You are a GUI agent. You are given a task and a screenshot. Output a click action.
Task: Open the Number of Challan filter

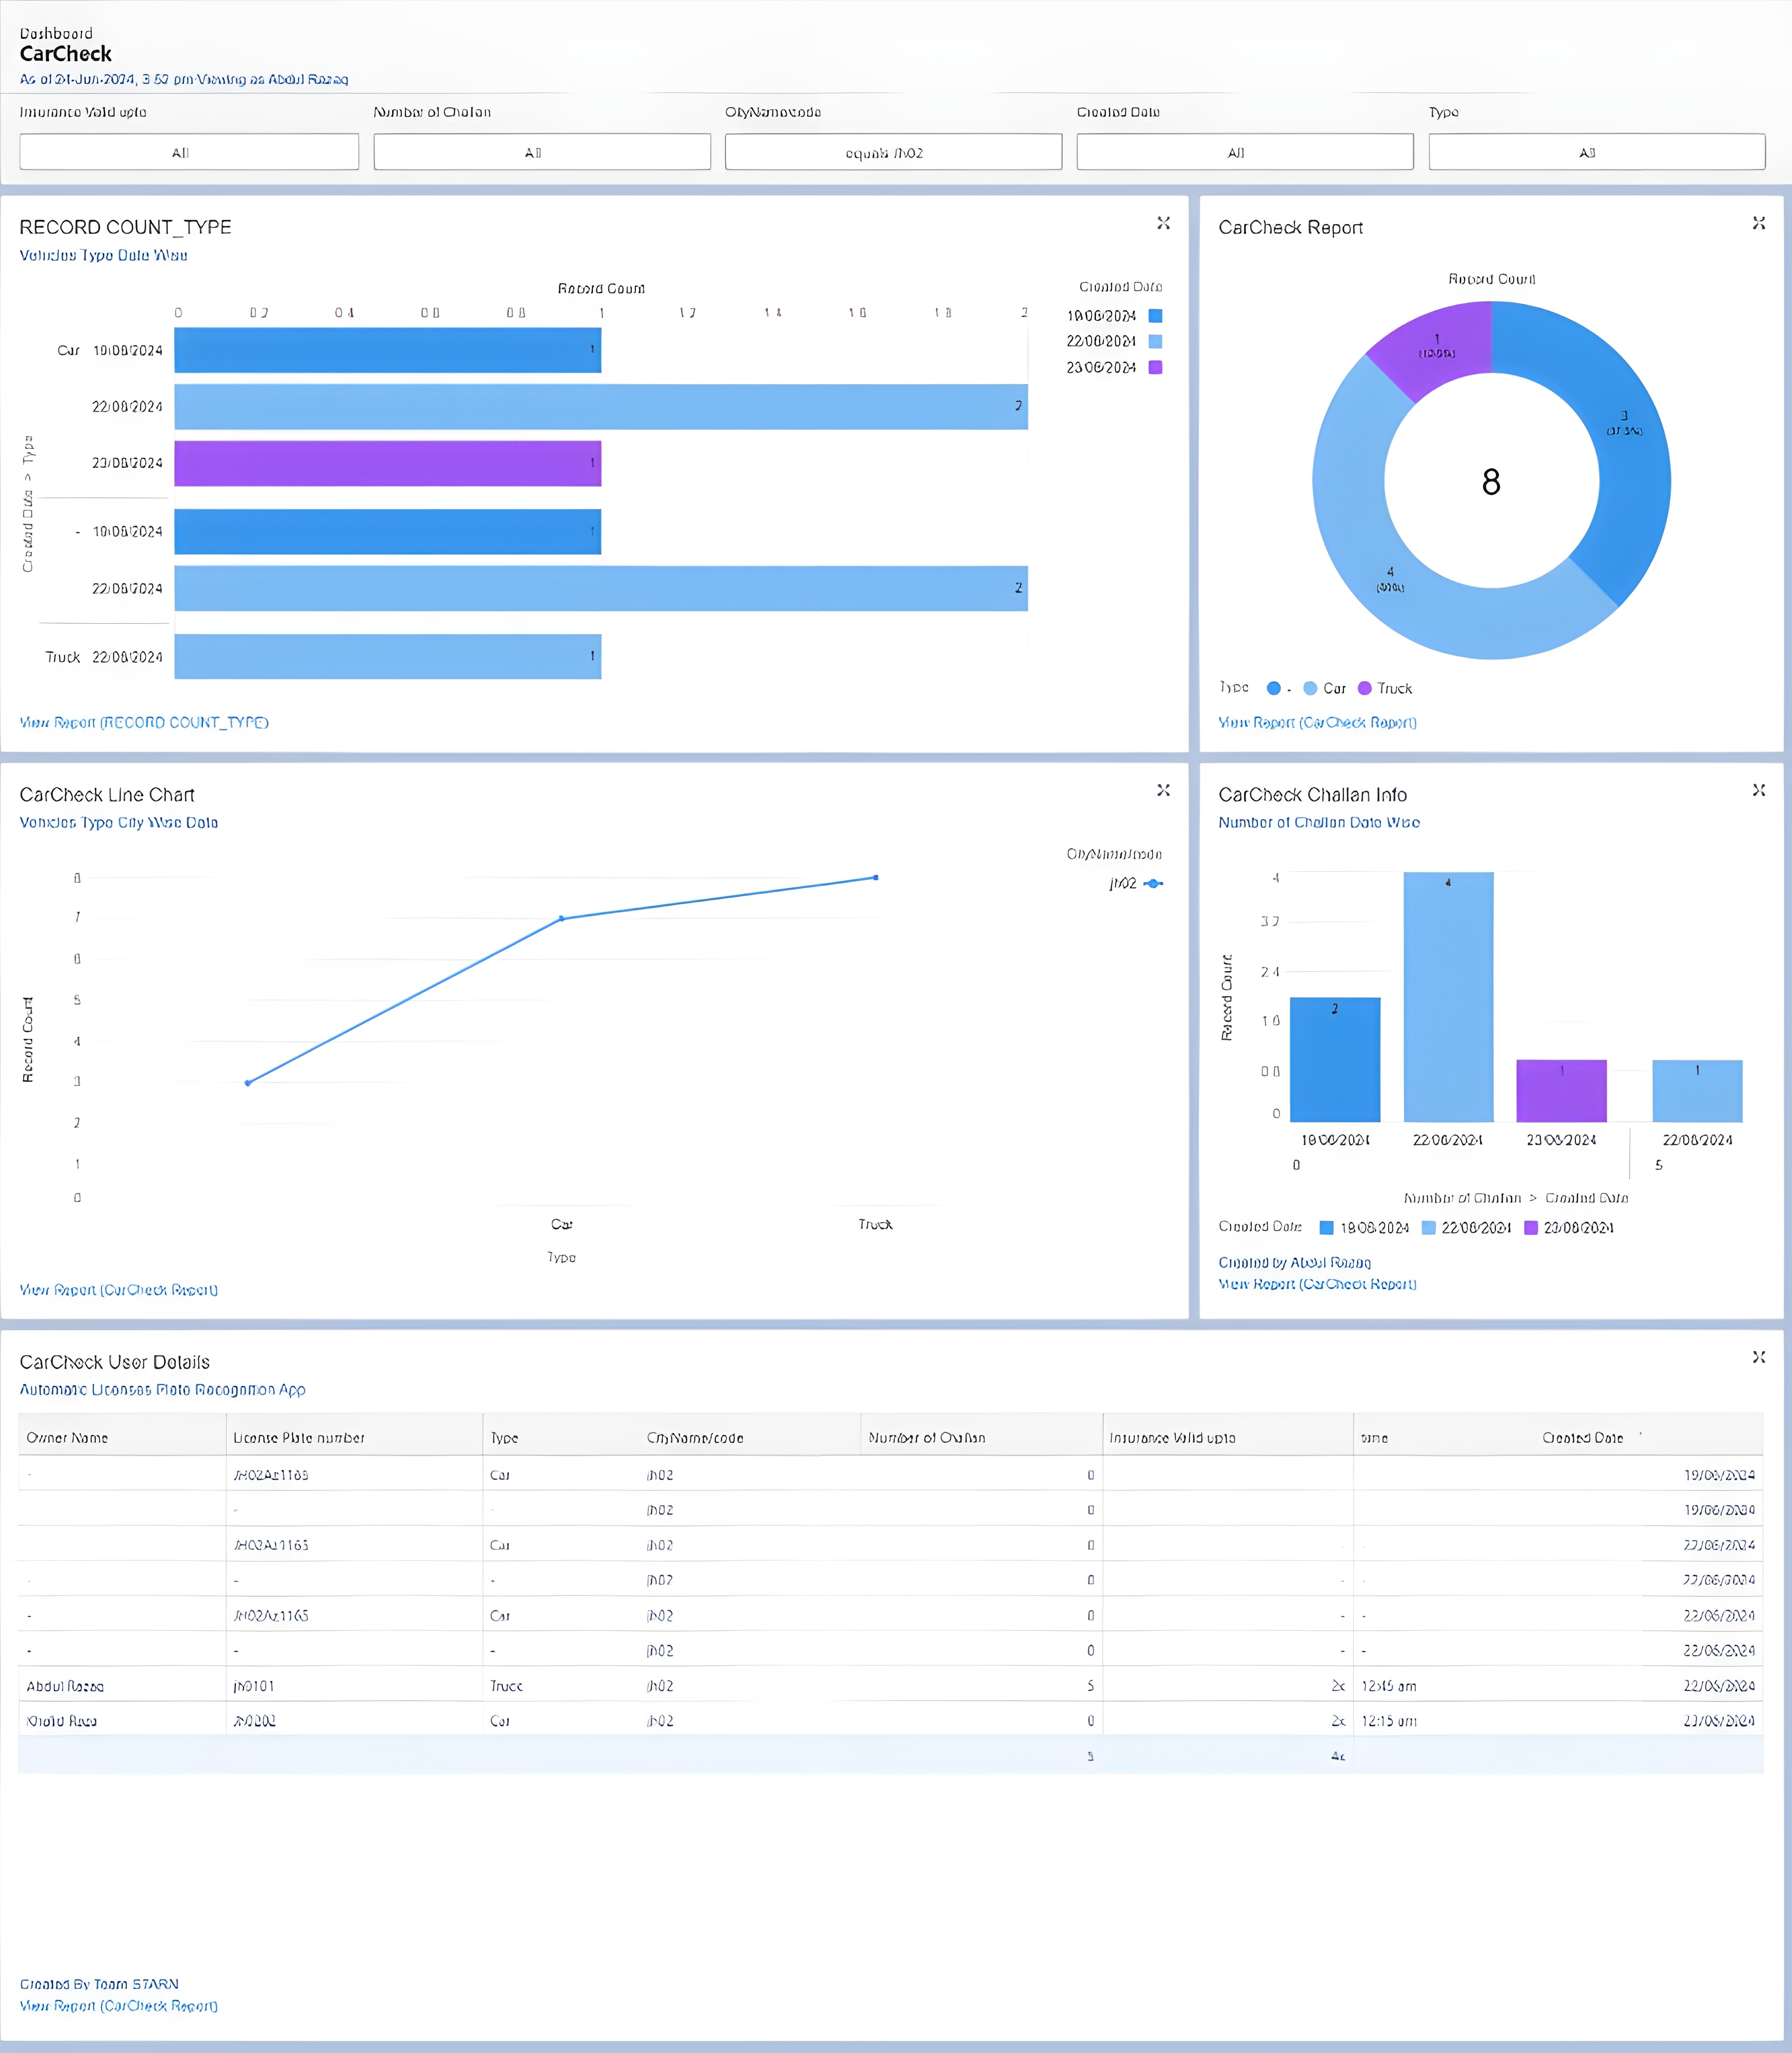(x=542, y=152)
